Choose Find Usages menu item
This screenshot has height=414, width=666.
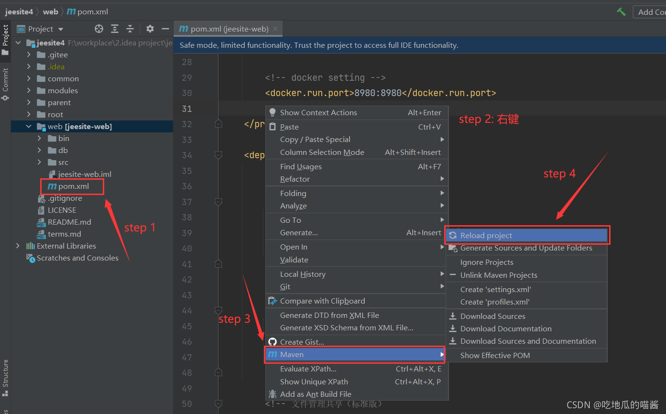coord(357,166)
